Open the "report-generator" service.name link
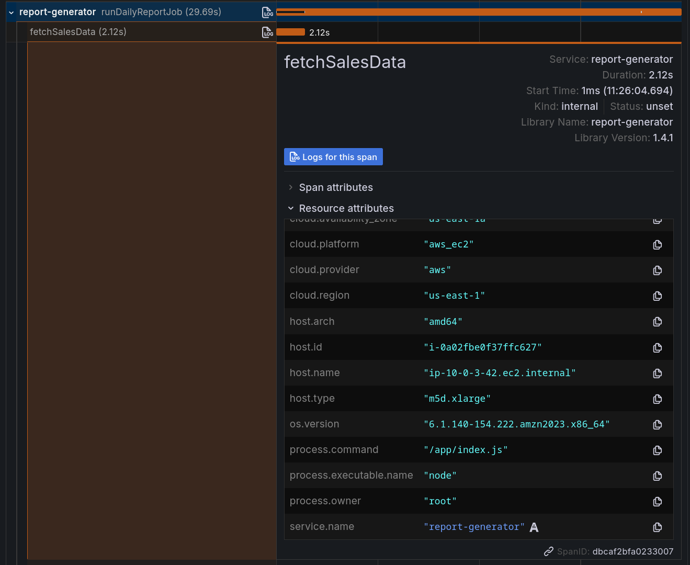 pyautogui.click(x=474, y=527)
